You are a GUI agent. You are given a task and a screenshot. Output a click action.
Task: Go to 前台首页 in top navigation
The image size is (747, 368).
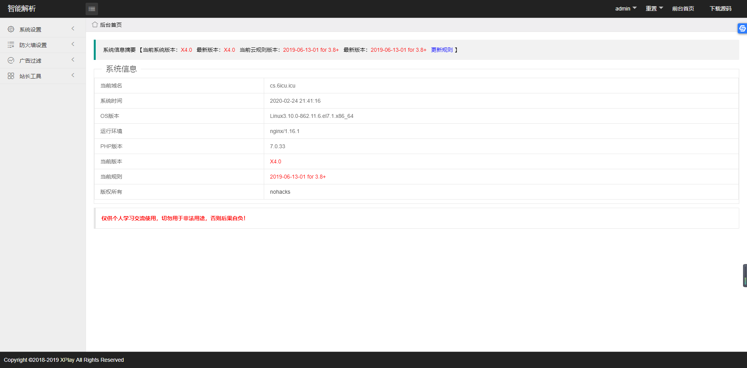[x=683, y=9]
